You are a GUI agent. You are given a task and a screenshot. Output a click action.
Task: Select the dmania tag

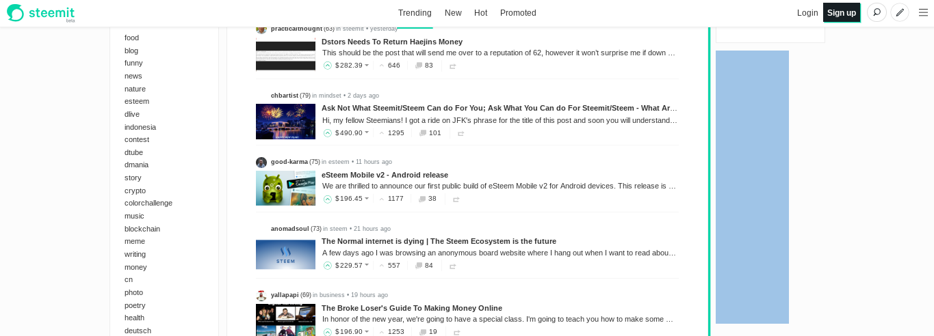[x=136, y=165]
